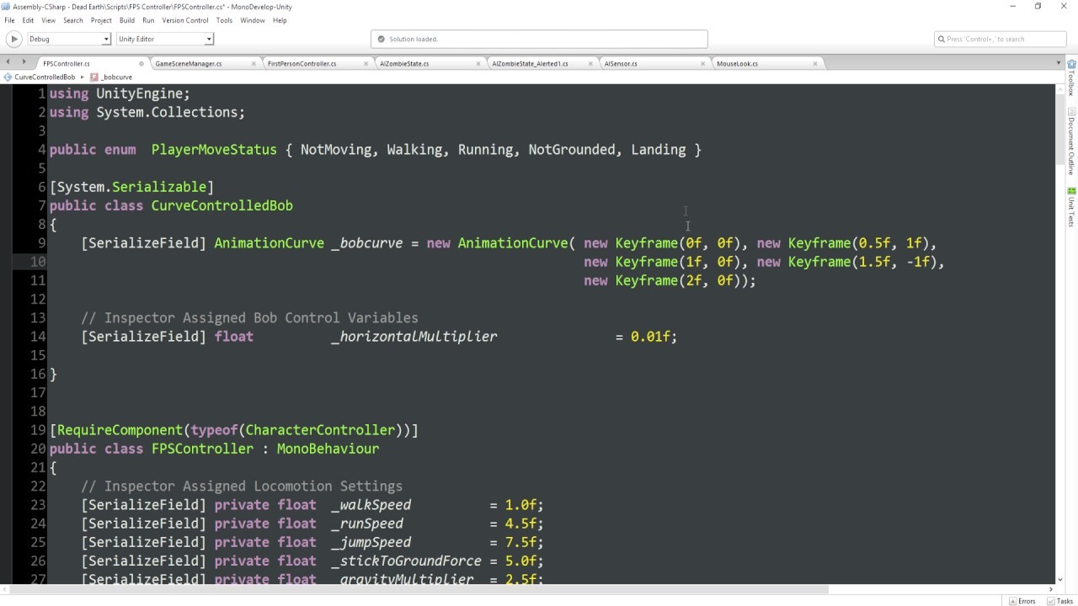1078x606 pixels.
Task: Click on 'PlayerMoveStatus' enum name
Action: tap(214, 150)
